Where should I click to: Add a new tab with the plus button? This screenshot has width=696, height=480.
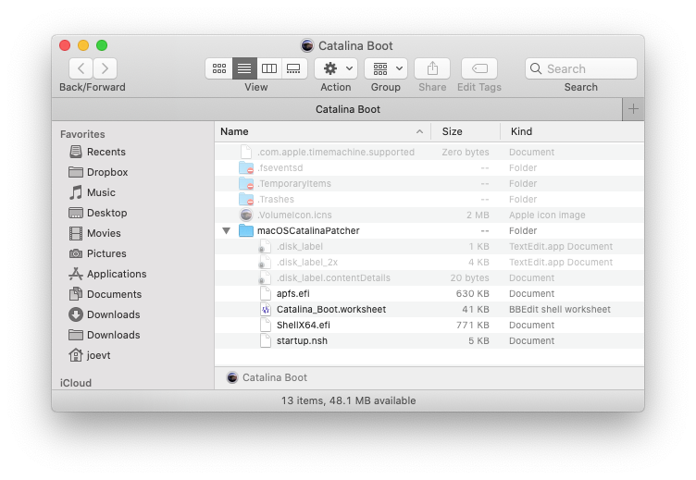coord(633,109)
